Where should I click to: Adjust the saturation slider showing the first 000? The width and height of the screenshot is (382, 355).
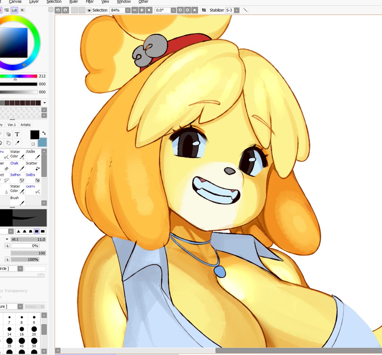(18, 84)
